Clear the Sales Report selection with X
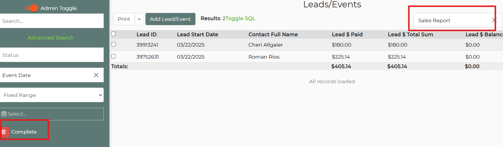This screenshot has height=147, width=503. click(x=494, y=20)
